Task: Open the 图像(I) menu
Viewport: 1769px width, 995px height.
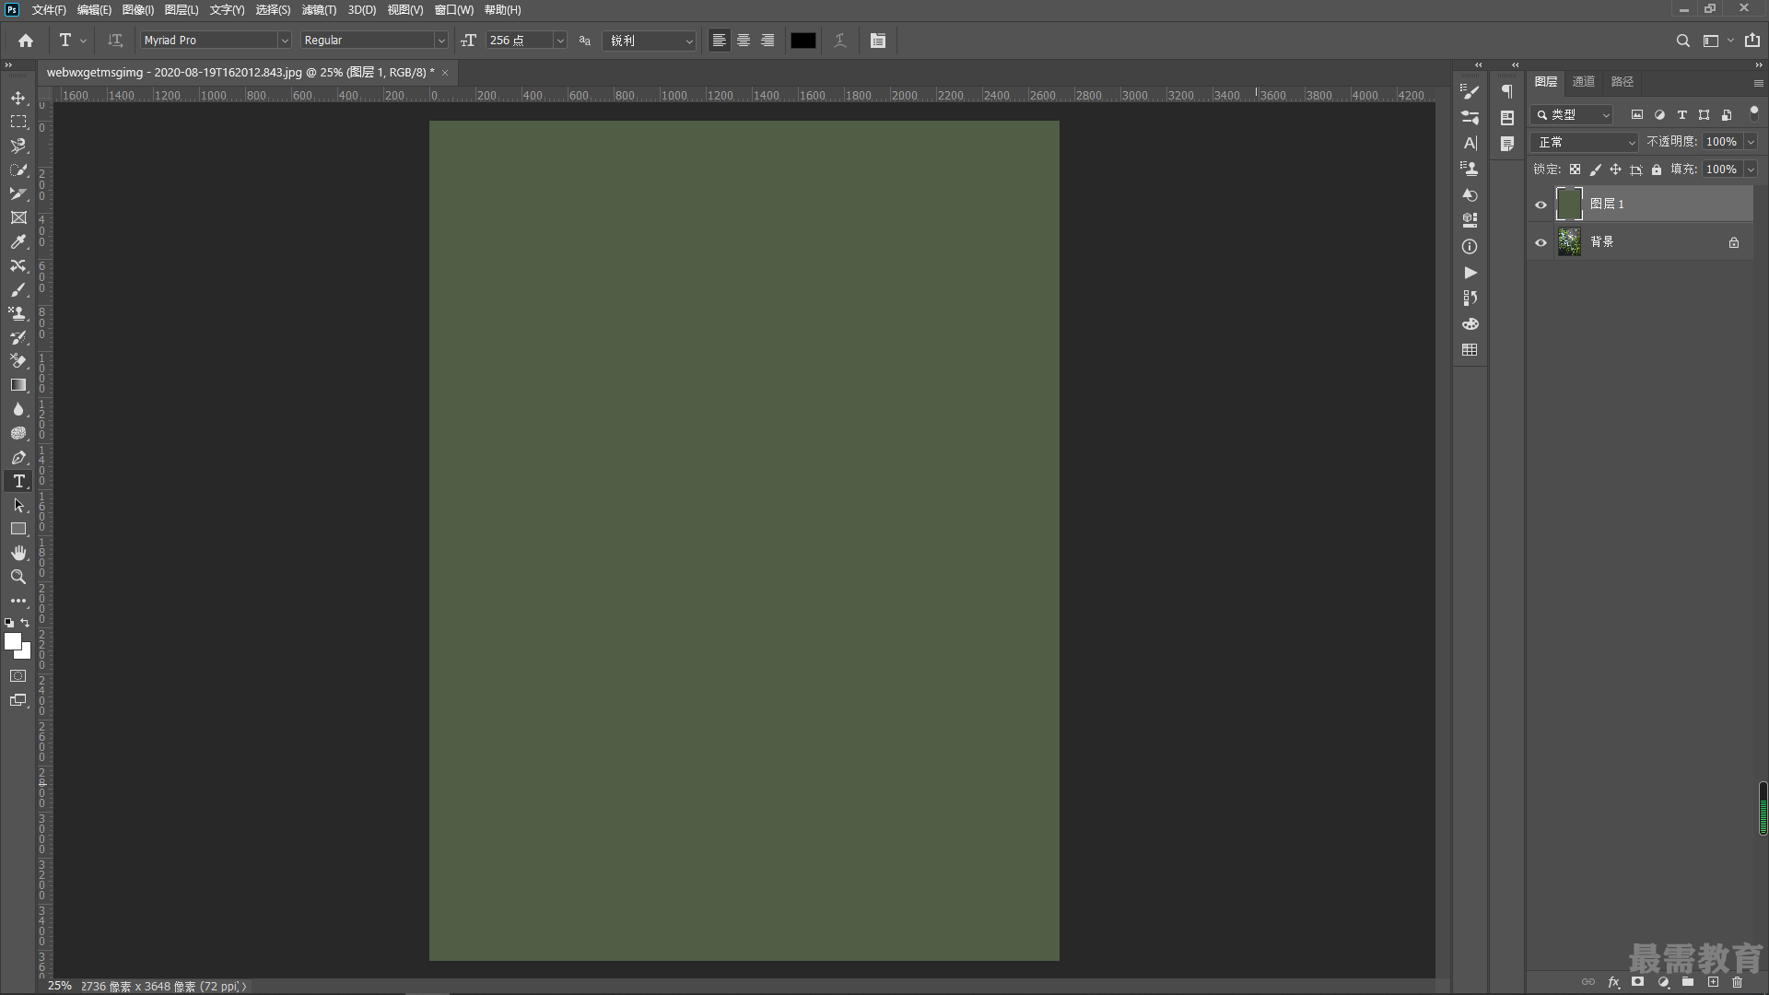Action: pyautogui.click(x=138, y=10)
